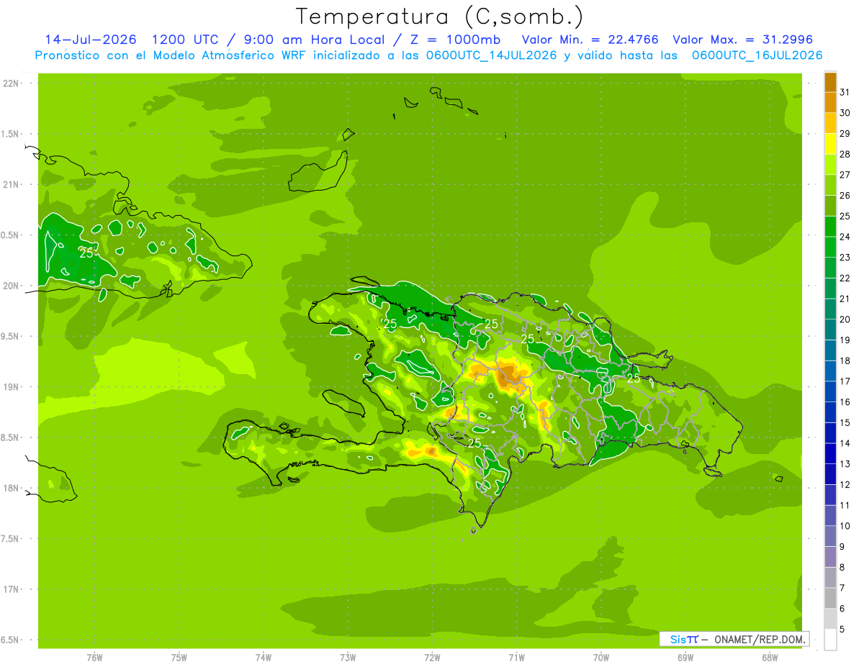Click the SisTT ONAMET/REP.DOM. watermark label
This screenshot has height=667, width=864.
[x=735, y=639]
